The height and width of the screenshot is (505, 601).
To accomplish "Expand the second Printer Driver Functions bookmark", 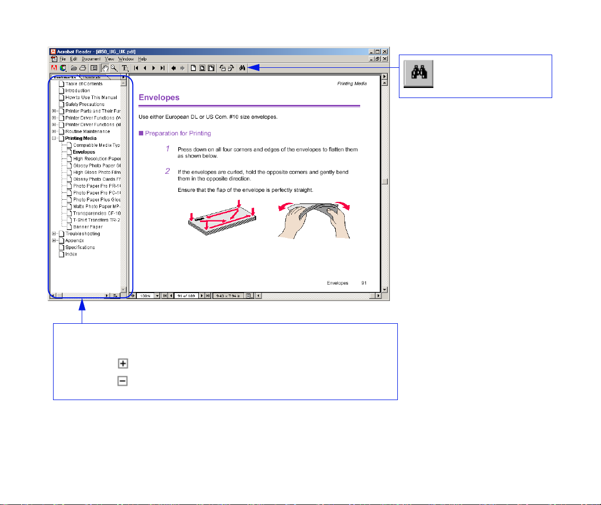I will point(54,125).
